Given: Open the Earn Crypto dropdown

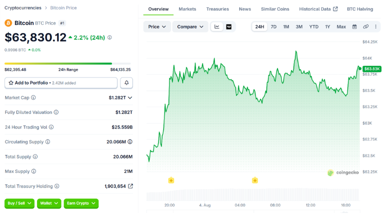Looking at the screenshot, I should click(81, 203).
